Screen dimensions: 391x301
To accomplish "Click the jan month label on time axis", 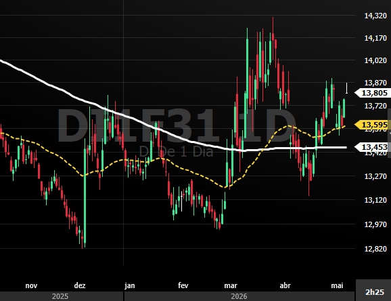I will pyautogui.click(x=130, y=285).
